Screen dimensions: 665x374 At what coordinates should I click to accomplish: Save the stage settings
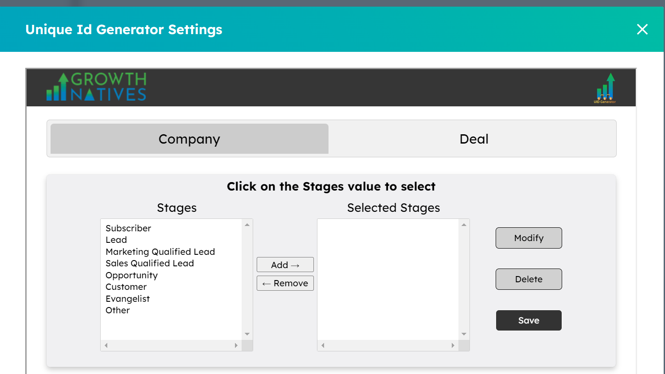[x=528, y=320]
